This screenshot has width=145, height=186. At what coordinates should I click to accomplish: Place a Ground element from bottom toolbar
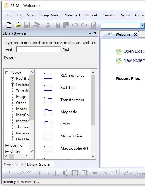click(10, 174)
